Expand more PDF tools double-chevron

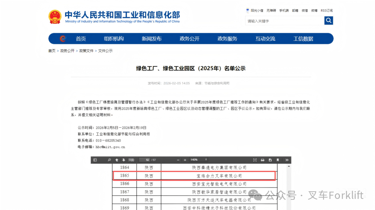287,160
